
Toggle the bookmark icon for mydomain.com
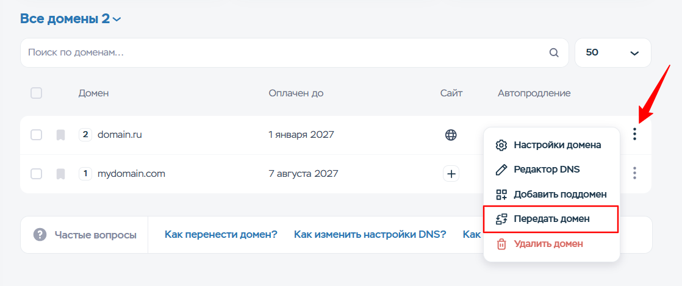60,174
